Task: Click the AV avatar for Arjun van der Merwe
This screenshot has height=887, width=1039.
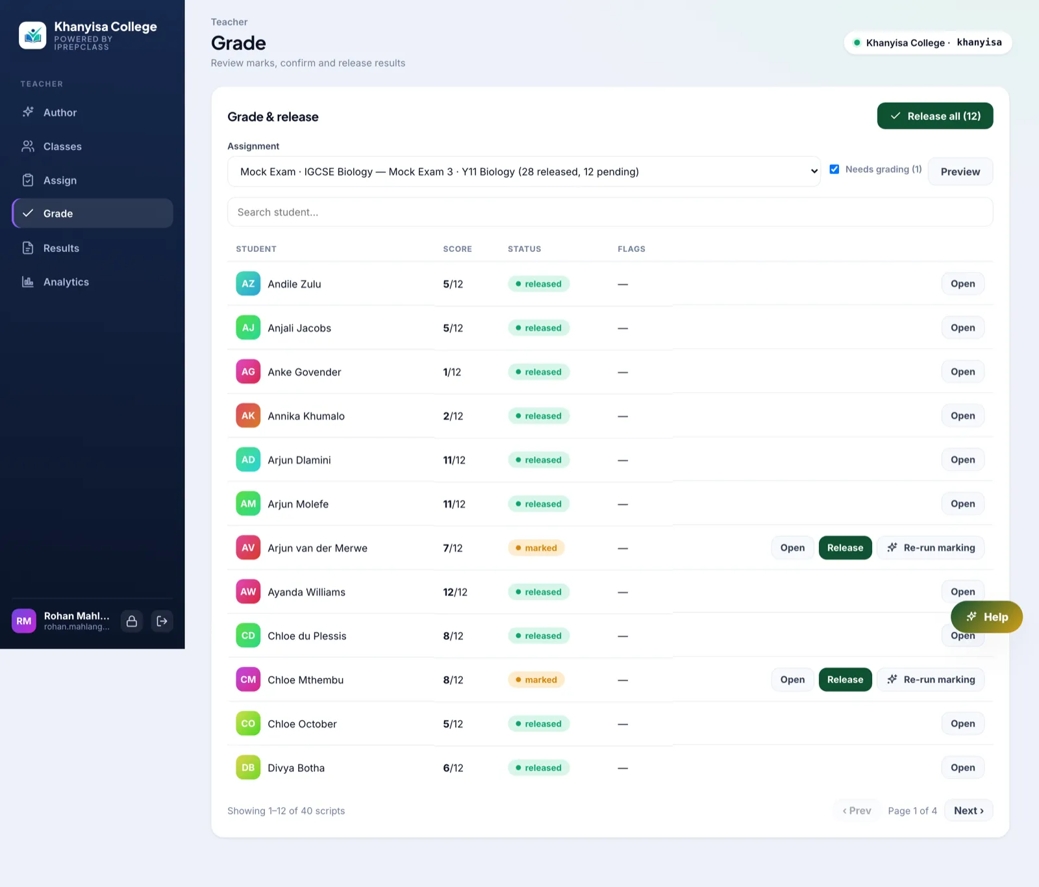Action: click(x=248, y=547)
